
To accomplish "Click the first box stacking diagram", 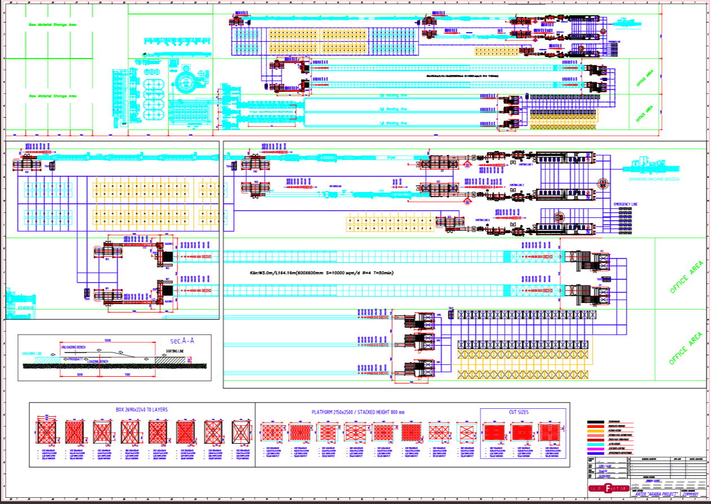I will (x=46, y=434).
